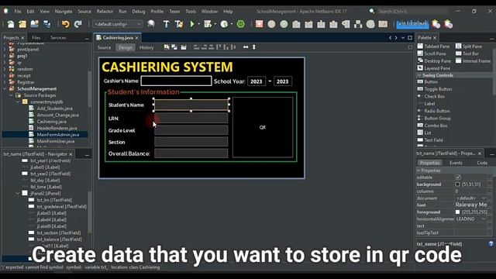The image size is (496, 279).
Task: Toggle vertical resizability arrow icon
Action: 253,47
